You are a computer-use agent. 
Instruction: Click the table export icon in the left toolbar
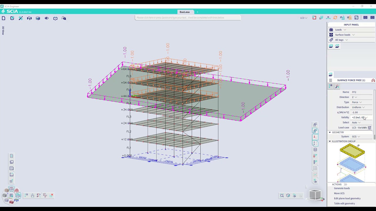click(x=11, y=181)
